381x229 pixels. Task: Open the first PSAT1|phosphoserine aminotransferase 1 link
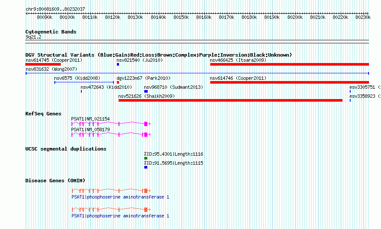click(x=120, y=197)
